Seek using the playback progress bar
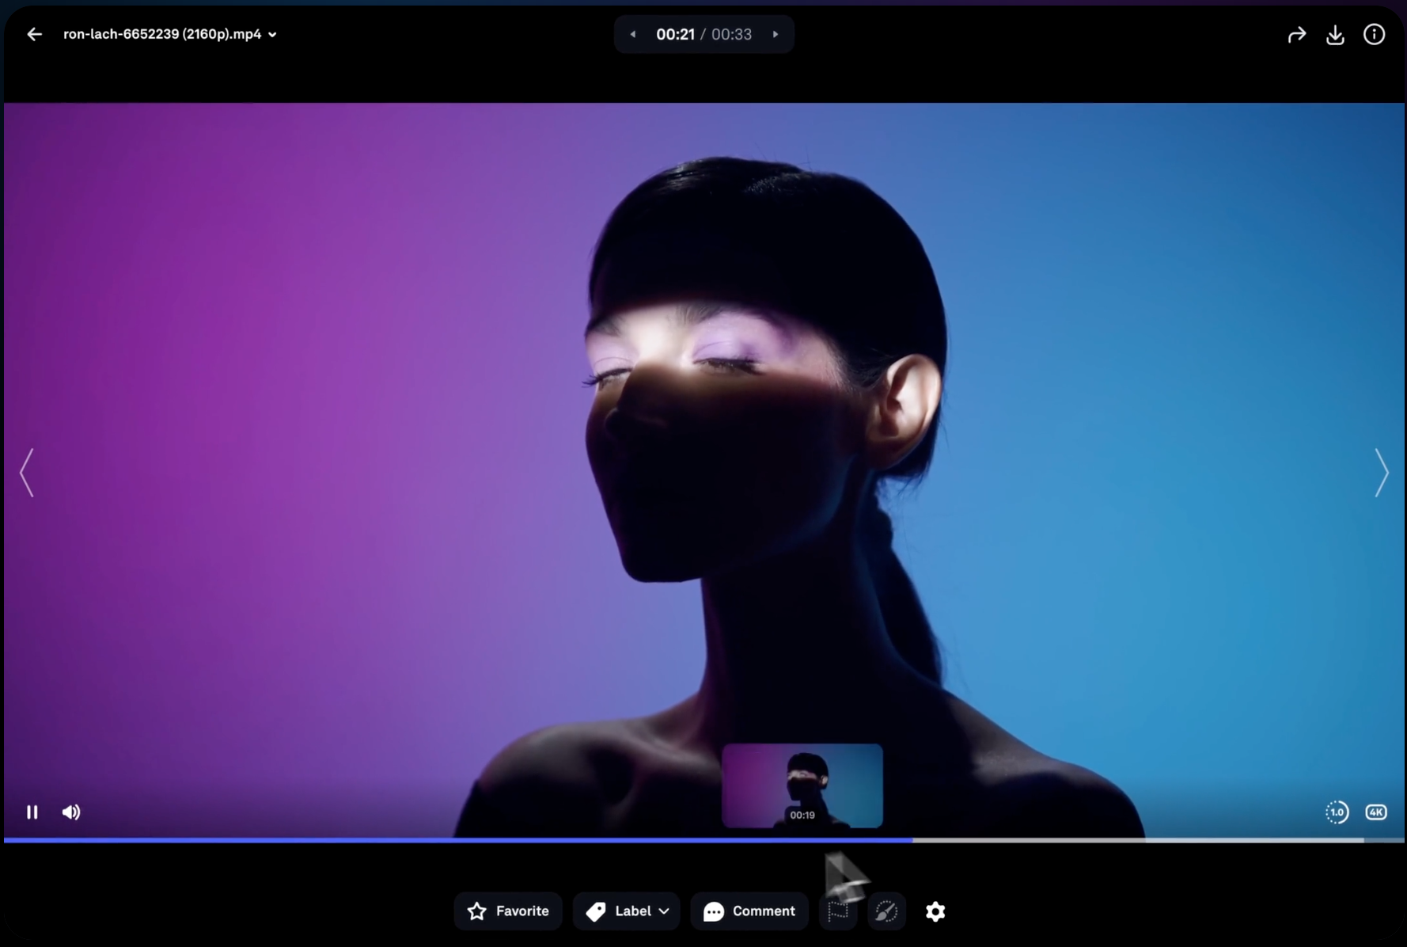Viewport: 1407px width, 947px height. point(703,840)
